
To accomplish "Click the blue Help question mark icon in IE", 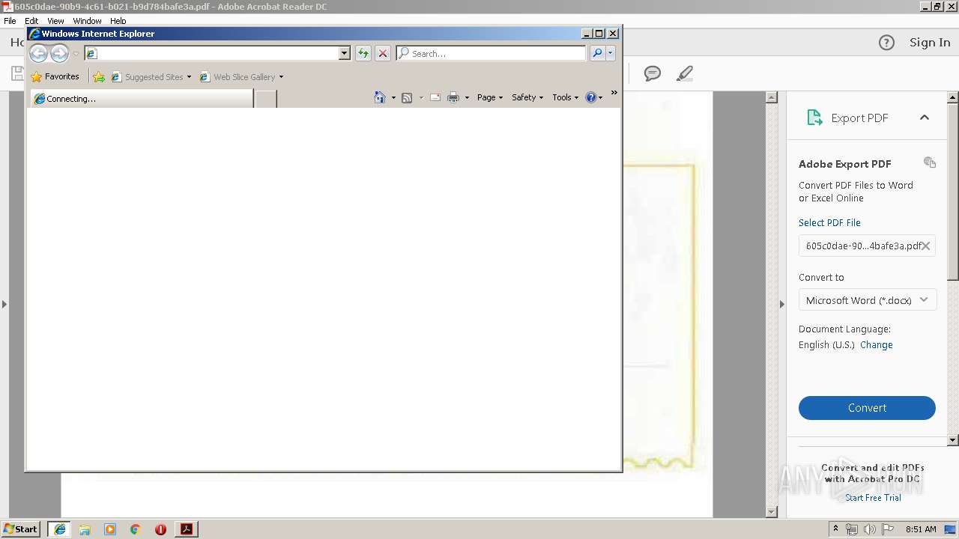I will click(x=591, y=97).
